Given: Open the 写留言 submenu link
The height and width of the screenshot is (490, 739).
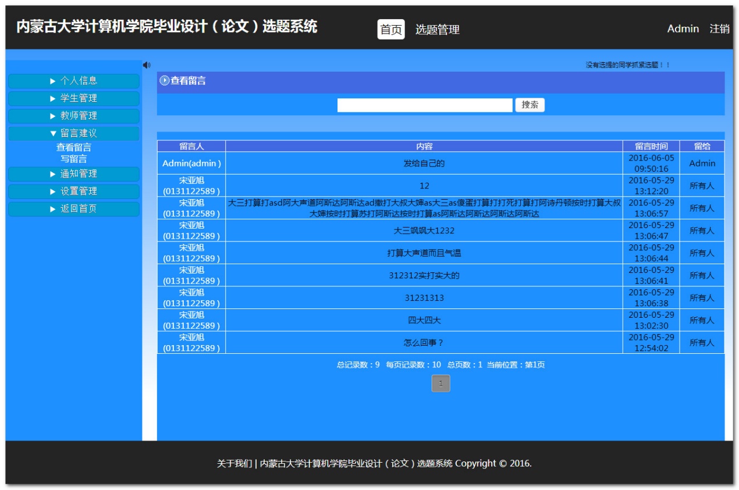Looking at the screenshot, I should pyautogui.click(x=74, y=159).
